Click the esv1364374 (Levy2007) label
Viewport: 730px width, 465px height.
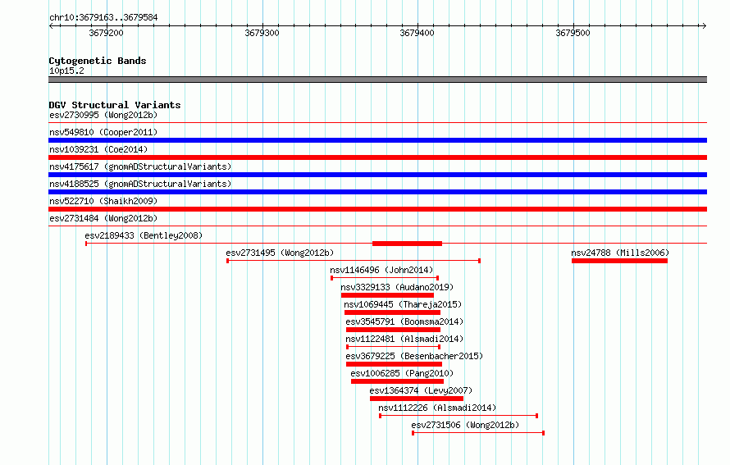coord(421,390)
